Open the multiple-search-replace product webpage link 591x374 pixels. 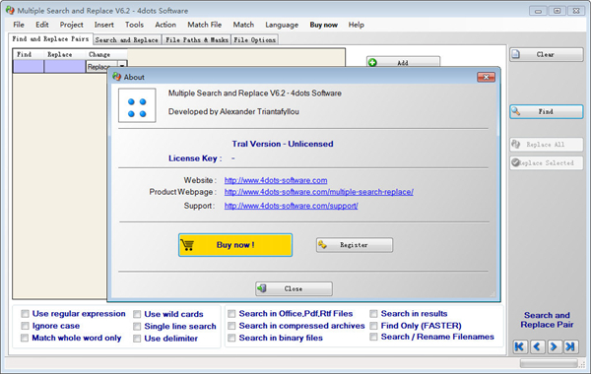coord(318,192)
